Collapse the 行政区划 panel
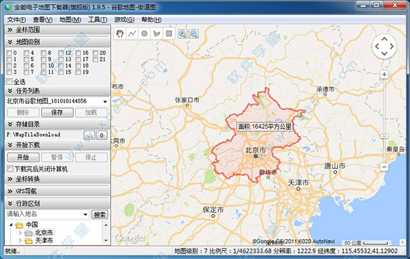 pos(57,203)
